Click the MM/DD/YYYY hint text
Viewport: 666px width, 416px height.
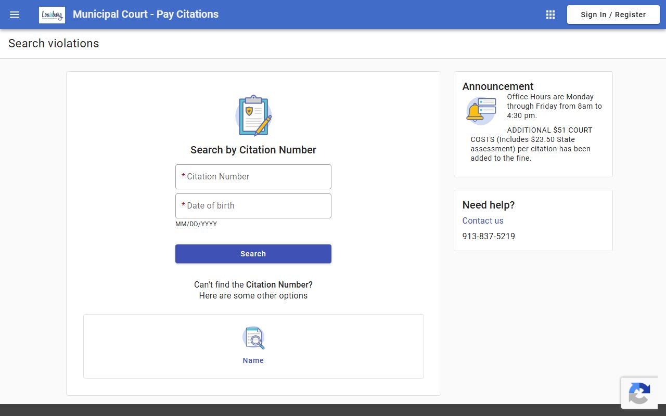196,224
